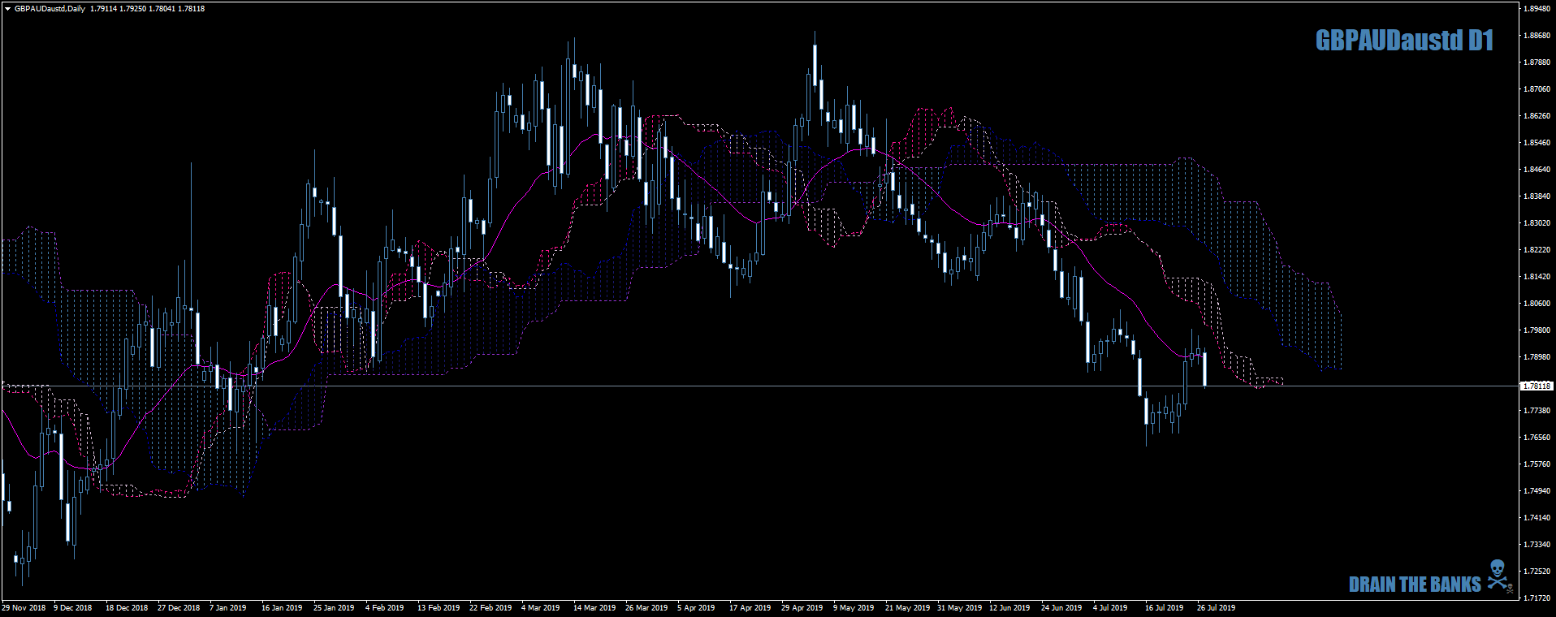Click the high price value 1.79250
This screenshot has height=617, width=1556.
click(x=132, y=9)
